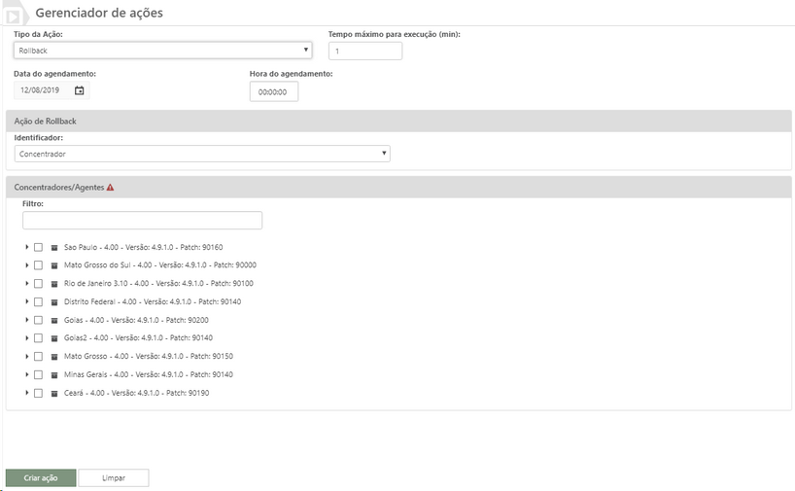Click the concentrator icon next to Ceará
Viewport: 795px width, 491px height.
[x=54, y=393]
